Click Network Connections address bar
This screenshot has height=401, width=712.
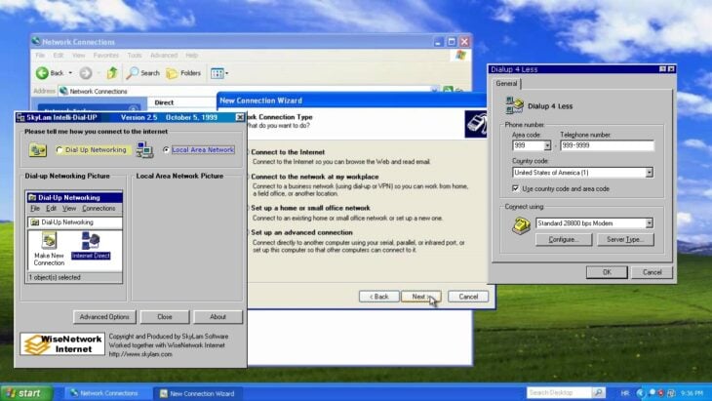click(x=249, y=92)
